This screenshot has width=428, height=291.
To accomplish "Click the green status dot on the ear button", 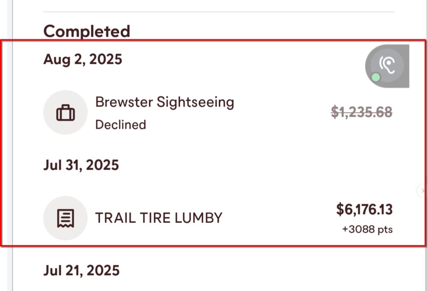I will [x=376, y=77].
